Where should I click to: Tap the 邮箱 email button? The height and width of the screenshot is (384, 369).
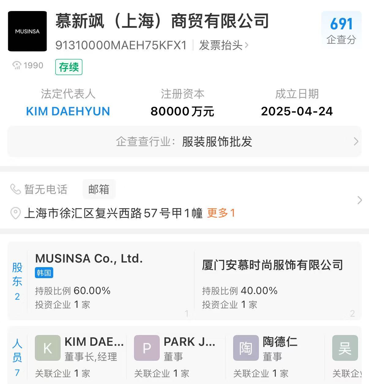coord(99,189)
